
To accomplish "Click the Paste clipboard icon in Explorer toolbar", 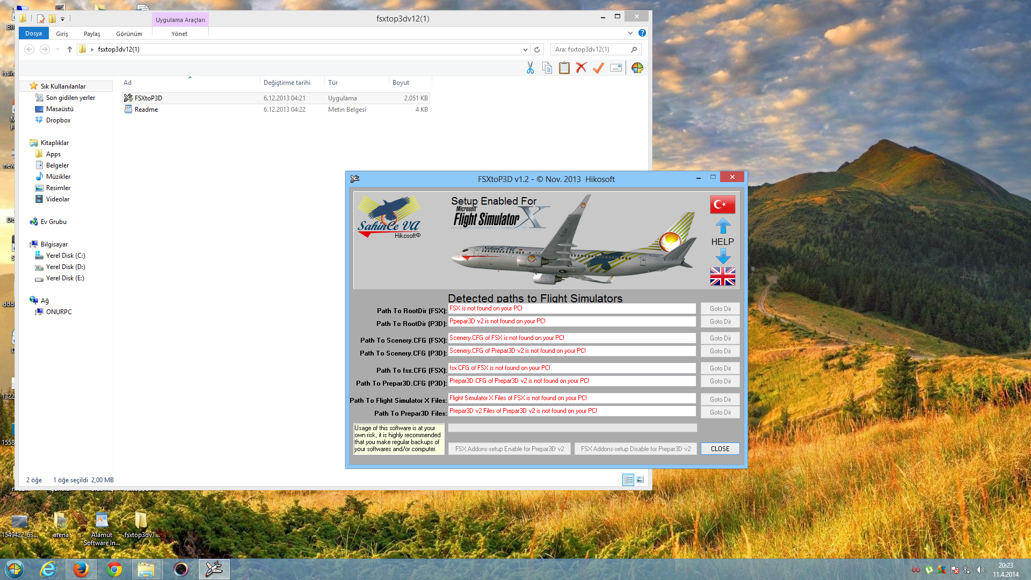I will pos(564,68).
